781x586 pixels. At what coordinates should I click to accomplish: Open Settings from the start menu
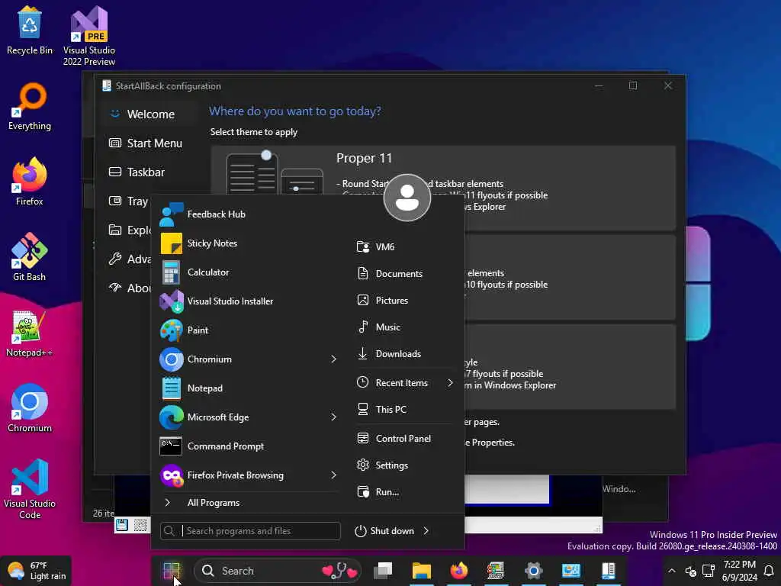[x=404, y=465]
